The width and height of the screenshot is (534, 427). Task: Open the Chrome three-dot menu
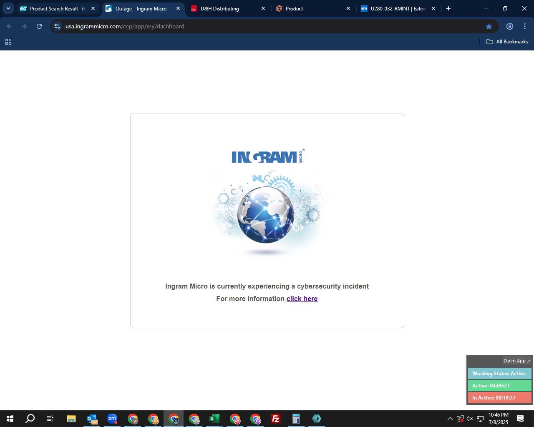click(525, 26)
